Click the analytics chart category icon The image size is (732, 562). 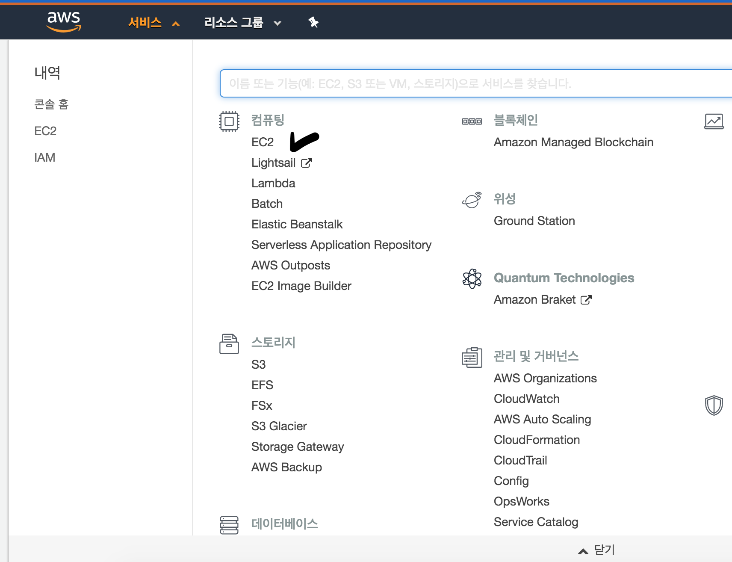(x=714, y=121)
